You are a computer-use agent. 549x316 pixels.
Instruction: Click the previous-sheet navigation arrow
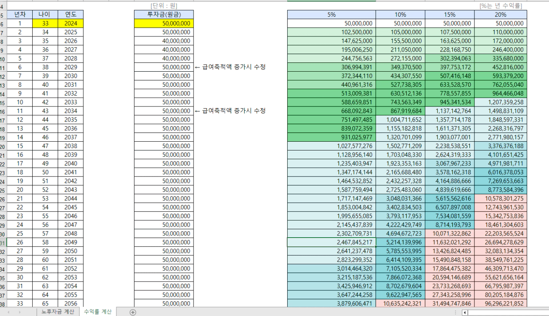click(9, 312)
